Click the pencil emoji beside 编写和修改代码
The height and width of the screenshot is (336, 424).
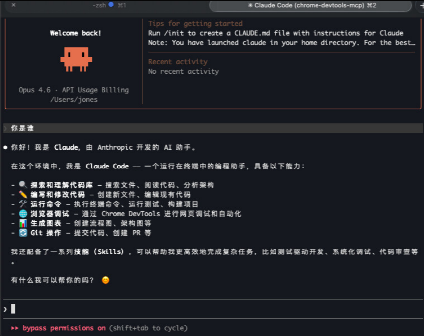tap(23, 194)
